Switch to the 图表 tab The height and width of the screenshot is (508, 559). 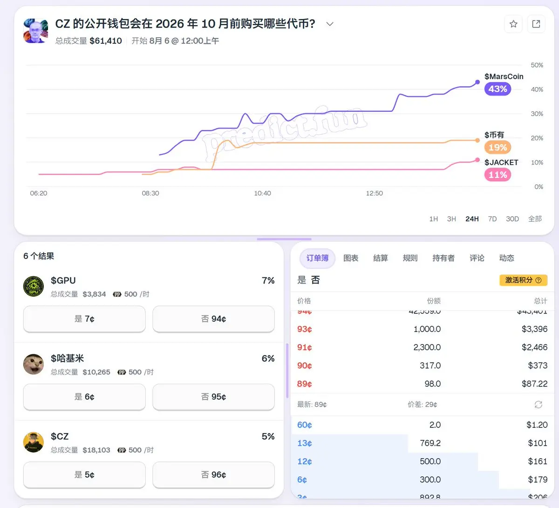coord(351,258)
